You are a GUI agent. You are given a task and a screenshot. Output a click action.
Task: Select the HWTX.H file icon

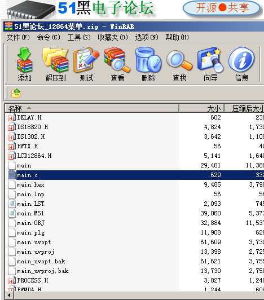[12, 146]
